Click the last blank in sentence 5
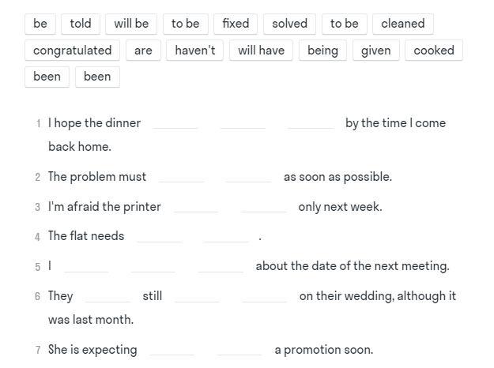The image size is (494, 368). [221, 266]
